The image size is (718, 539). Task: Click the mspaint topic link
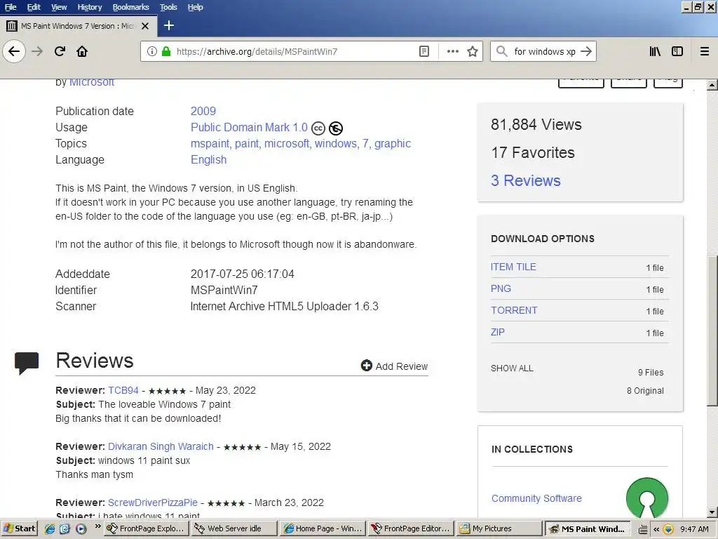pyautogui.click(x=210, y=143)
